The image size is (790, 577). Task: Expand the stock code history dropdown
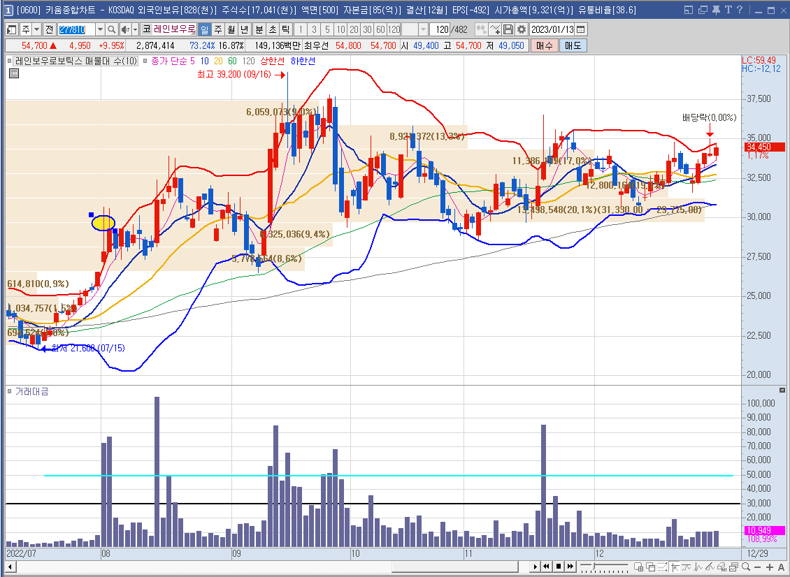point(100,30)
